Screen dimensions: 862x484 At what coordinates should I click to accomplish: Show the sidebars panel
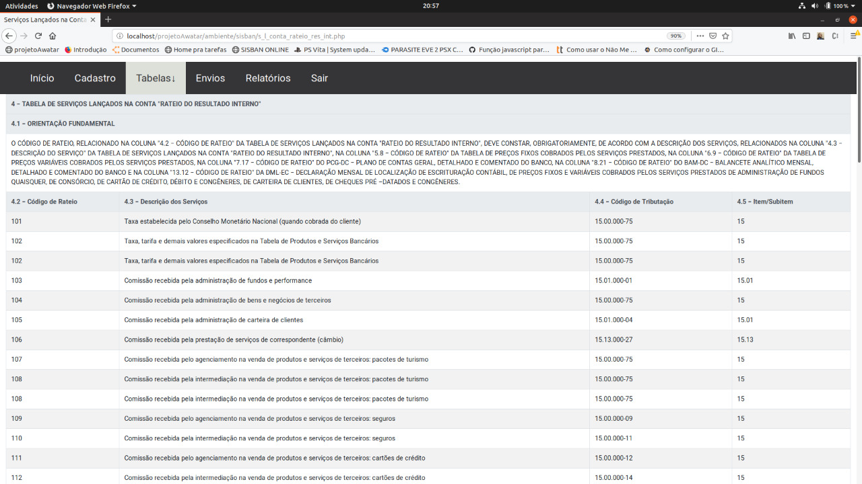806,36
